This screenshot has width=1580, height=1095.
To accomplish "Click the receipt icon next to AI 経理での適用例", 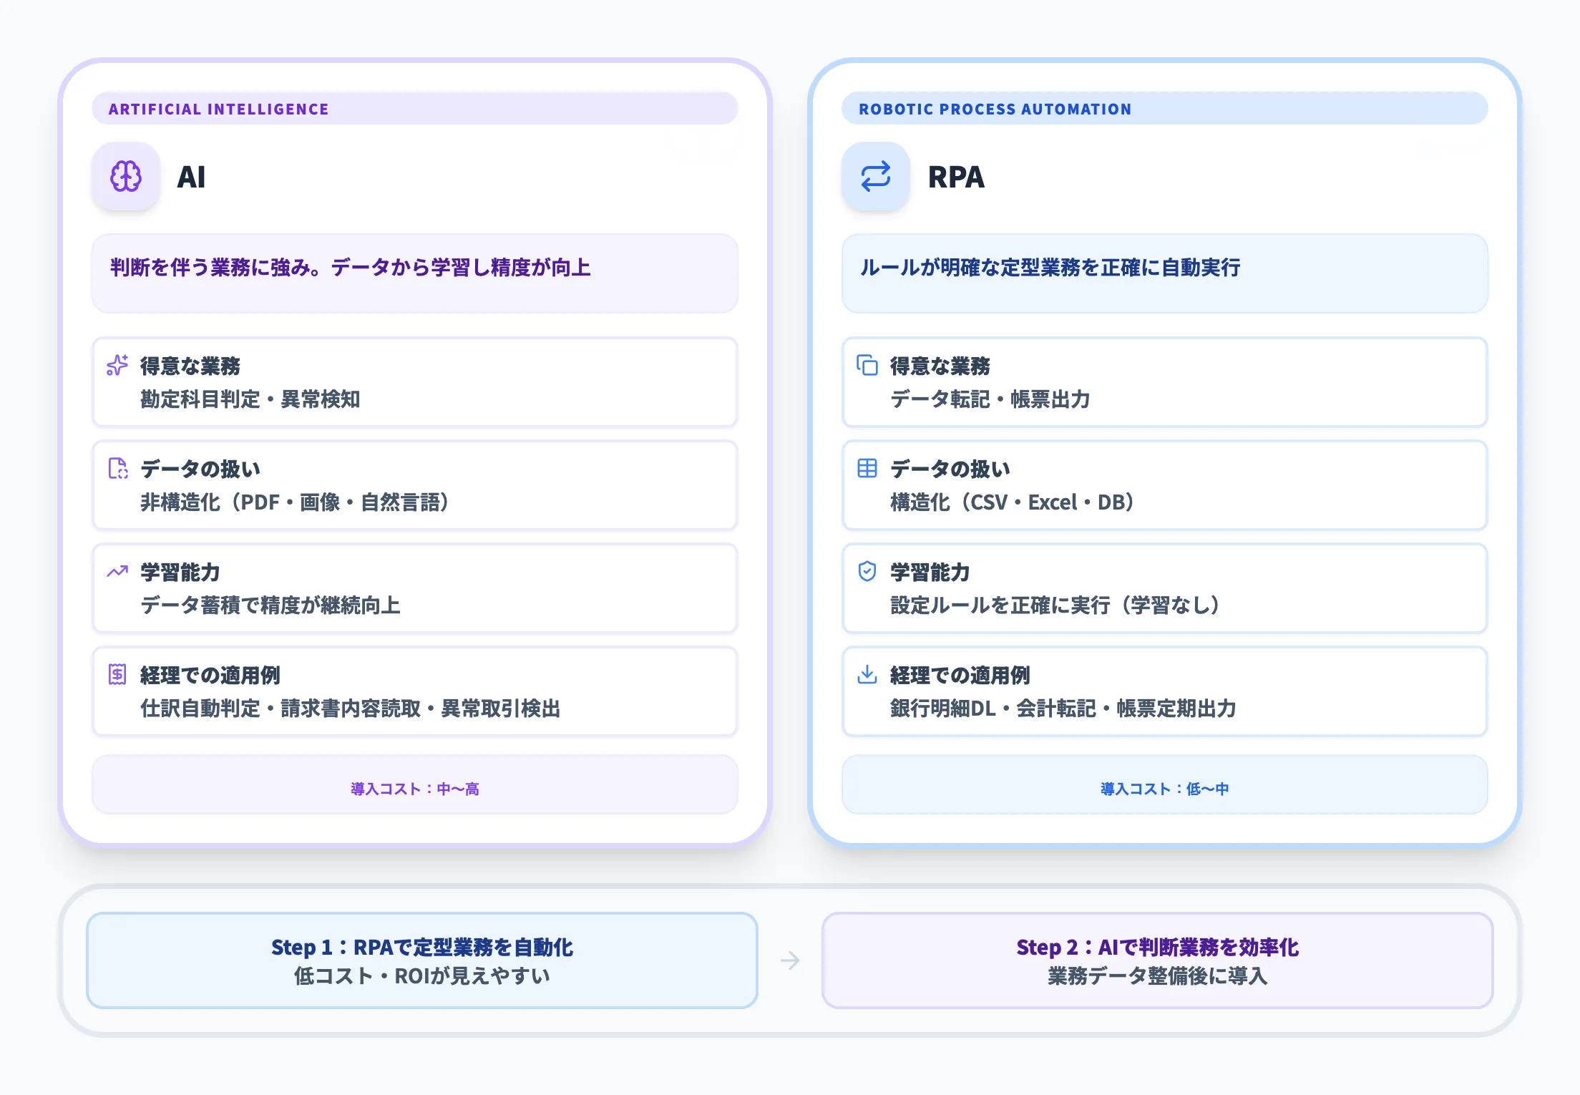I will tap(117, 675).
